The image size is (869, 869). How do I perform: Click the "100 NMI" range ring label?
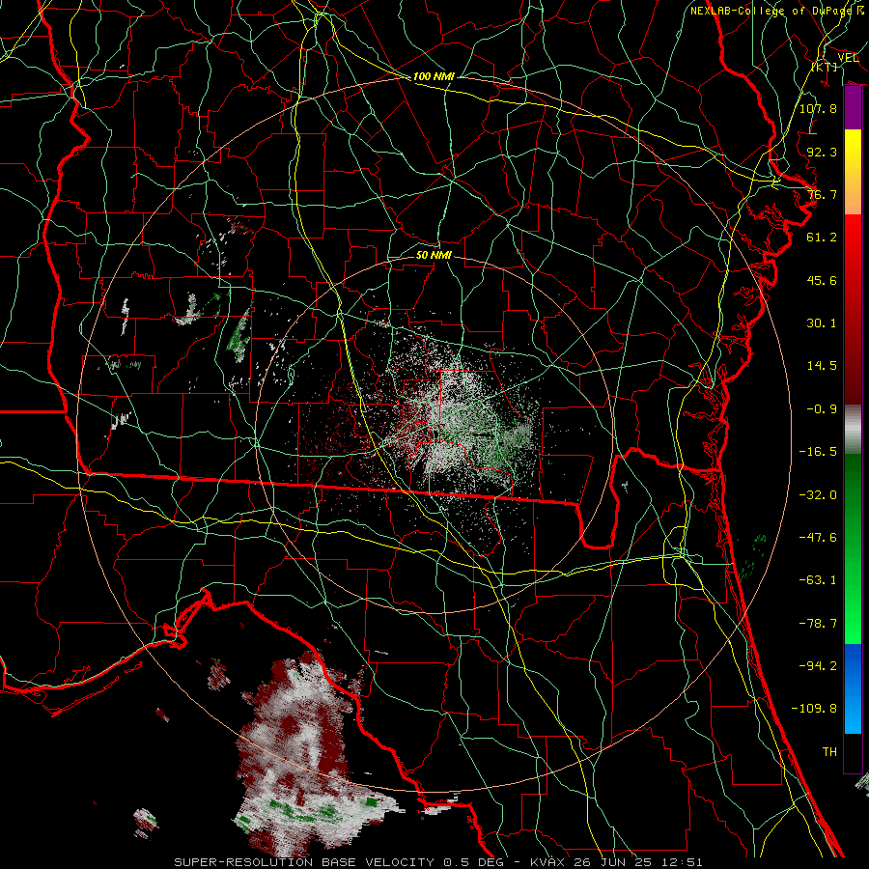point(434,76)
